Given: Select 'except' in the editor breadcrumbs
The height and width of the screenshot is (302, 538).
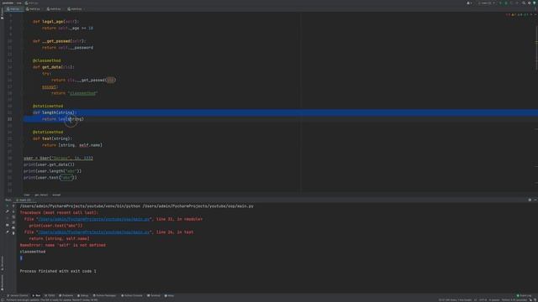Looking at the screenshot, I should [x=56, y=195].
